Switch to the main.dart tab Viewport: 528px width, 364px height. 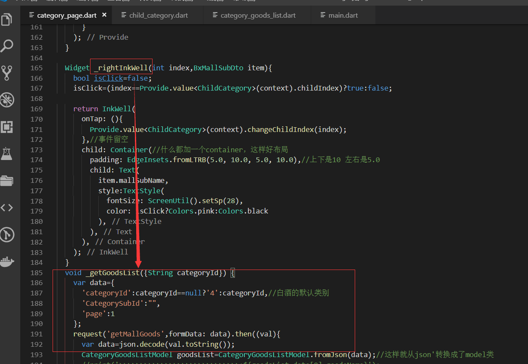click(344, 15)
